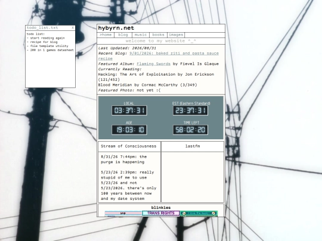Click the 'yup' pink blinkie
The height and width of the screenshot is (241, 322).
coord(123,214)
